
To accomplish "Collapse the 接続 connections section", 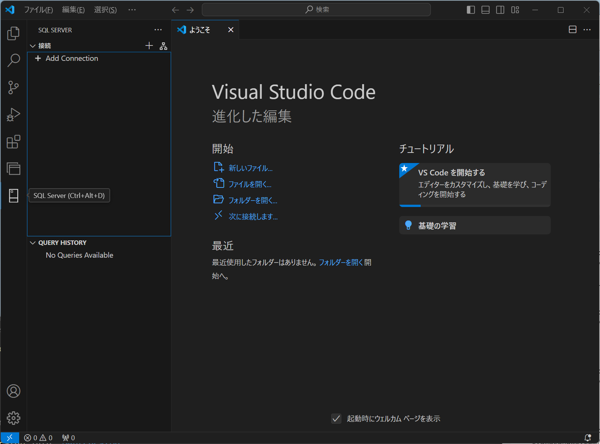I will [x=33, y=46].
